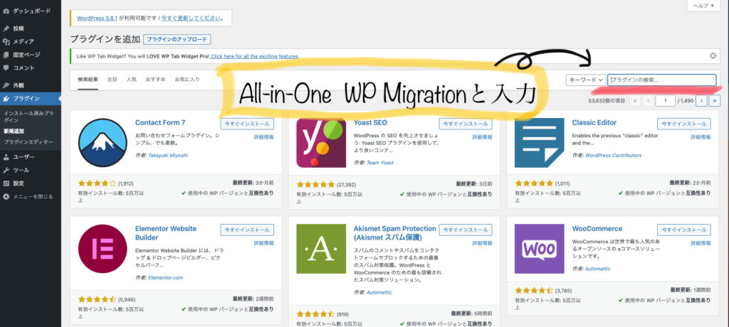Image resolution: width=729 pixels, height=327 pixels.
Task: Click the コメント bubble icon in sidebar
Action: point(6,68)
